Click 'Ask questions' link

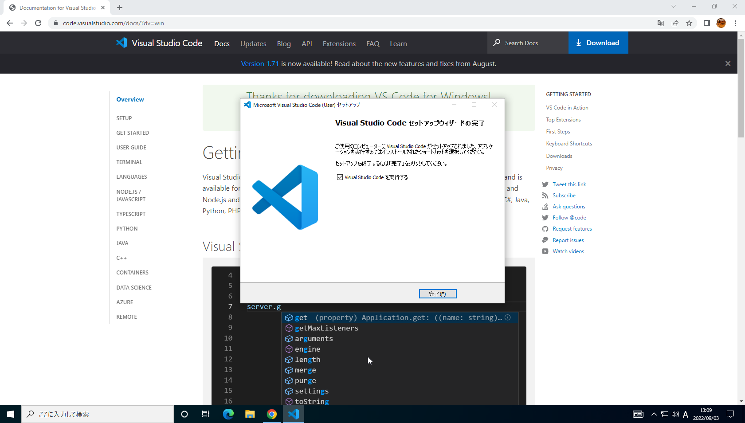pos(569,207)
